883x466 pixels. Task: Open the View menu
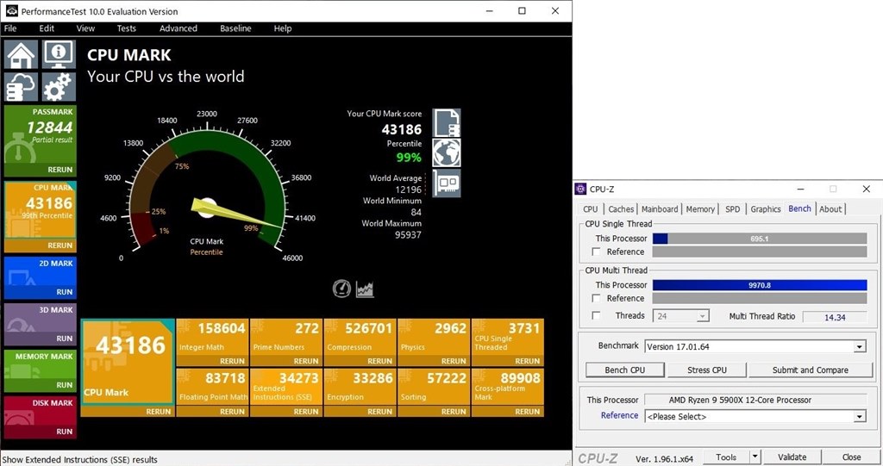pyautogui.click(x=85, y=28)
